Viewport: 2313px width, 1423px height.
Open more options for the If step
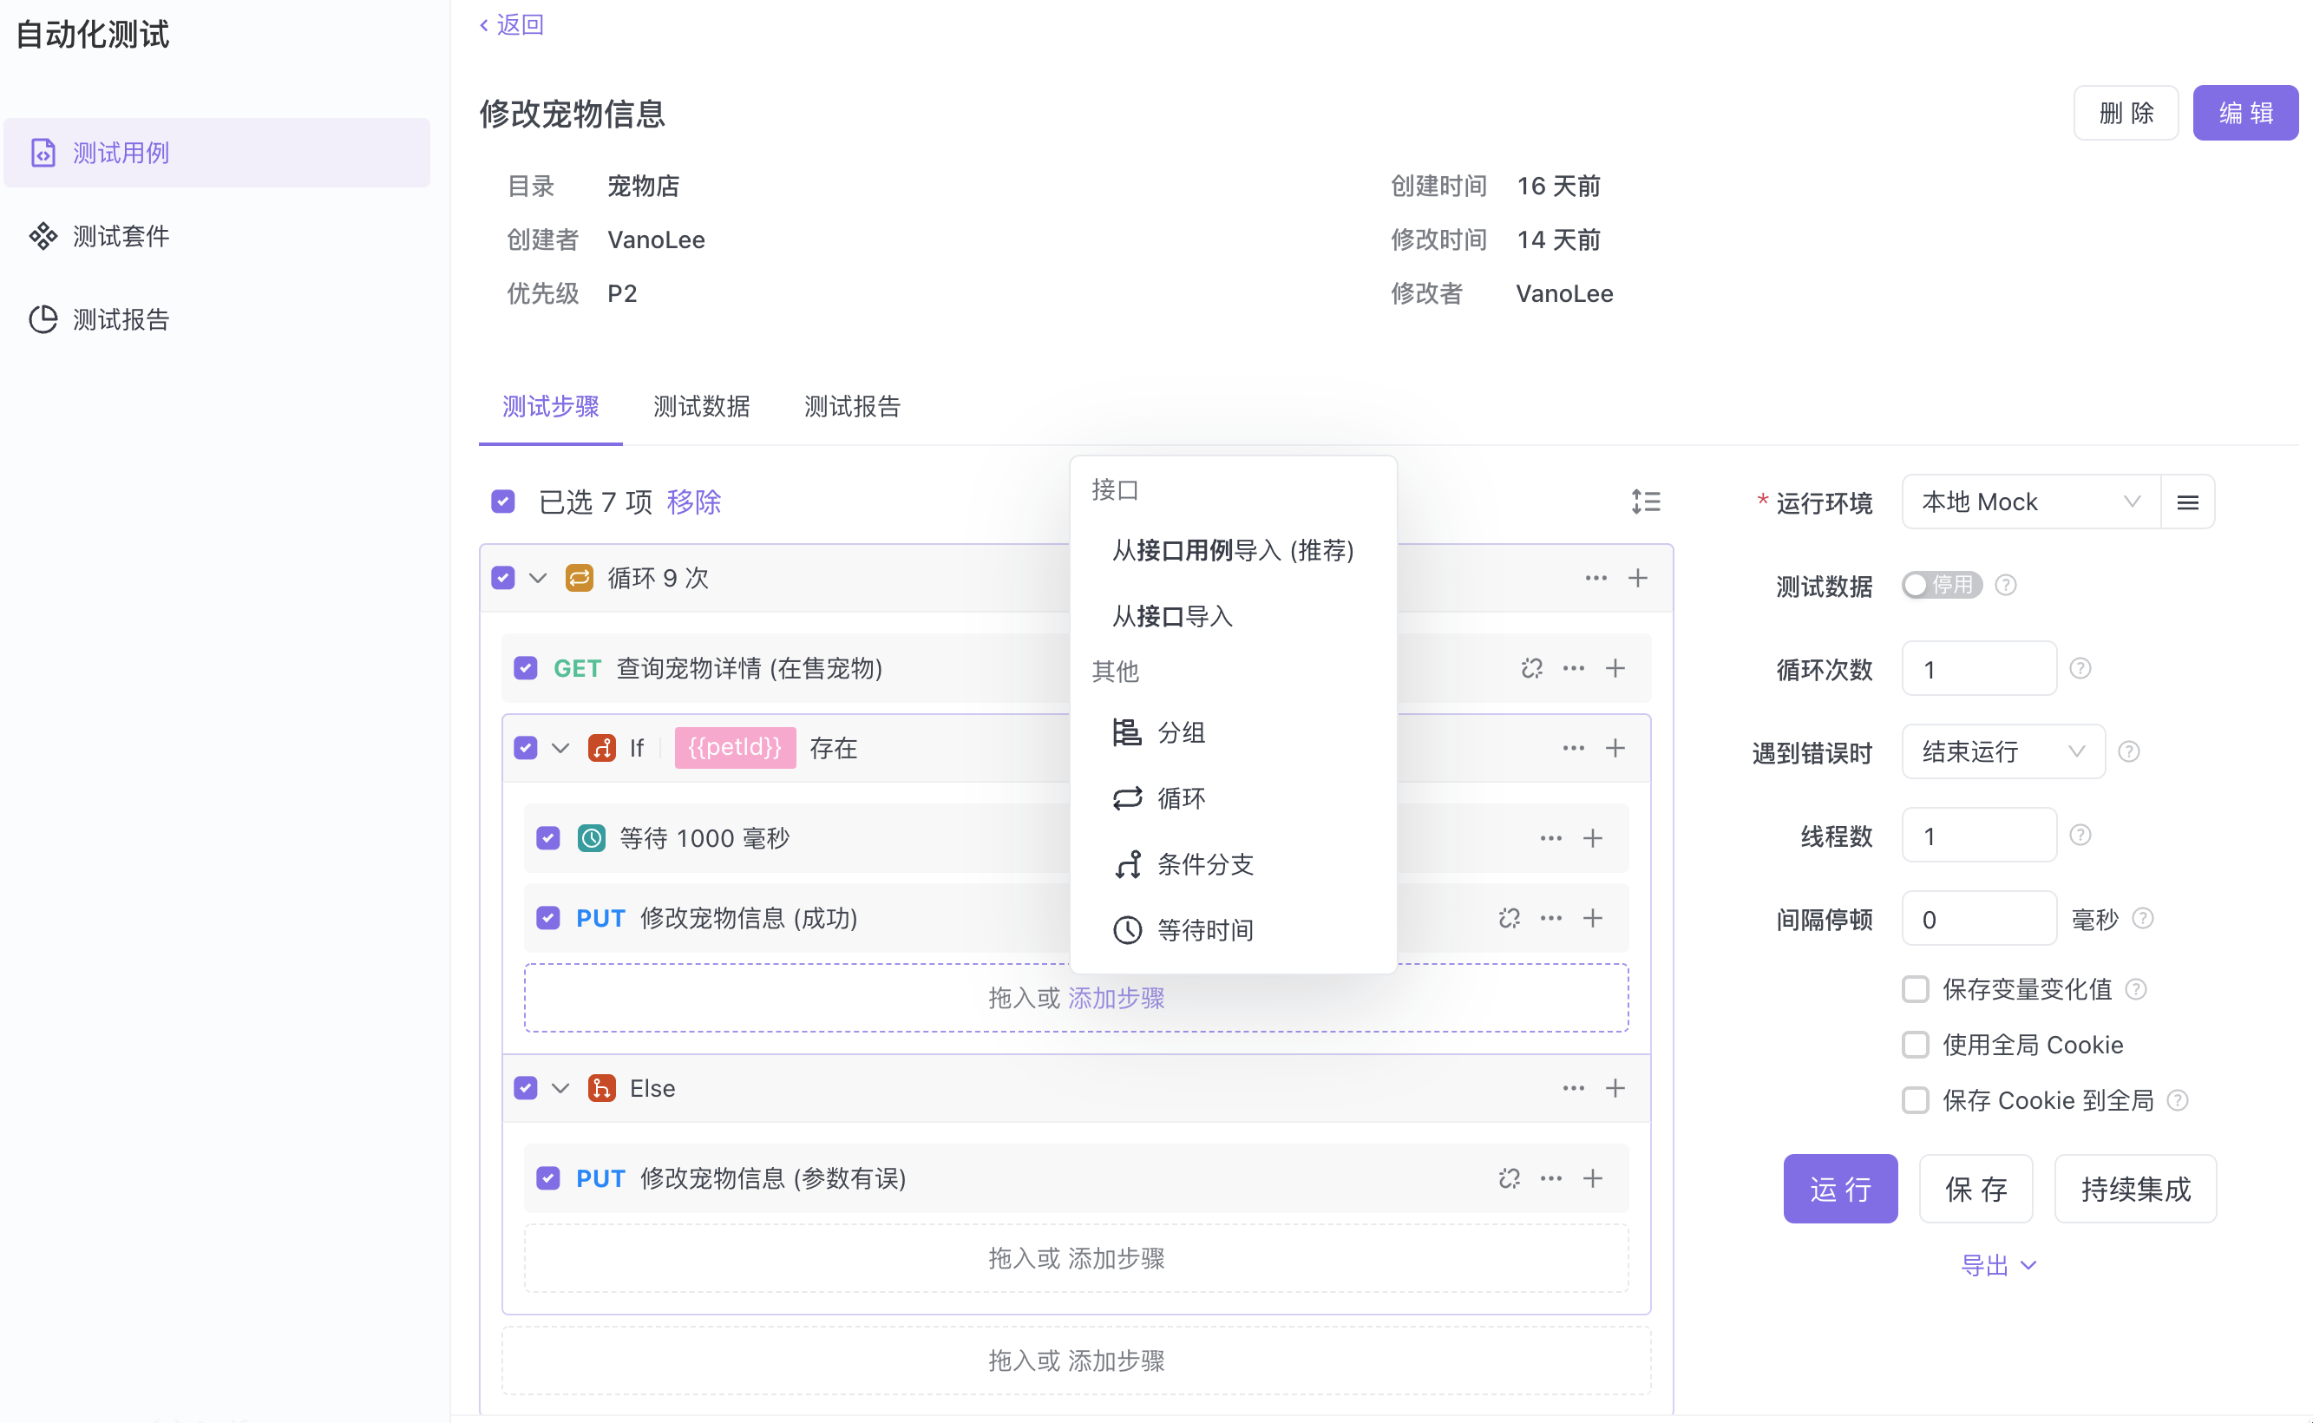(x=1573, y=748)
